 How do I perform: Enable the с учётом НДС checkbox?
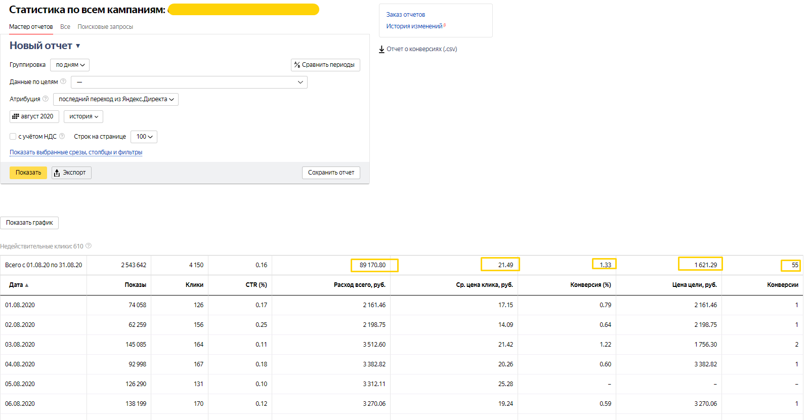[13, 137]
